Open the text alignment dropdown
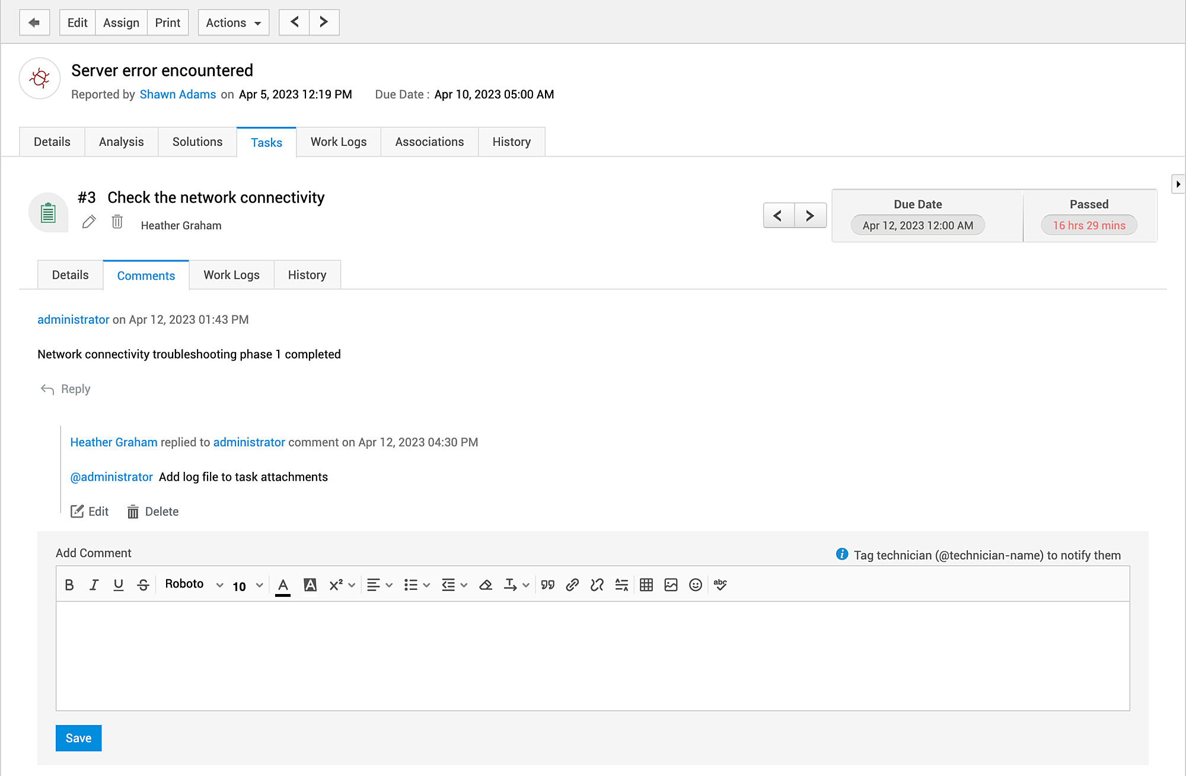This screenshot has width=1186, height=776. click(380, 585)
